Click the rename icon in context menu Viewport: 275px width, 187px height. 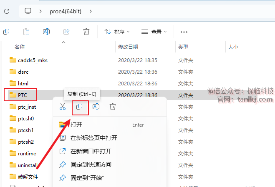pyautogui.click(x=96, y=107)
